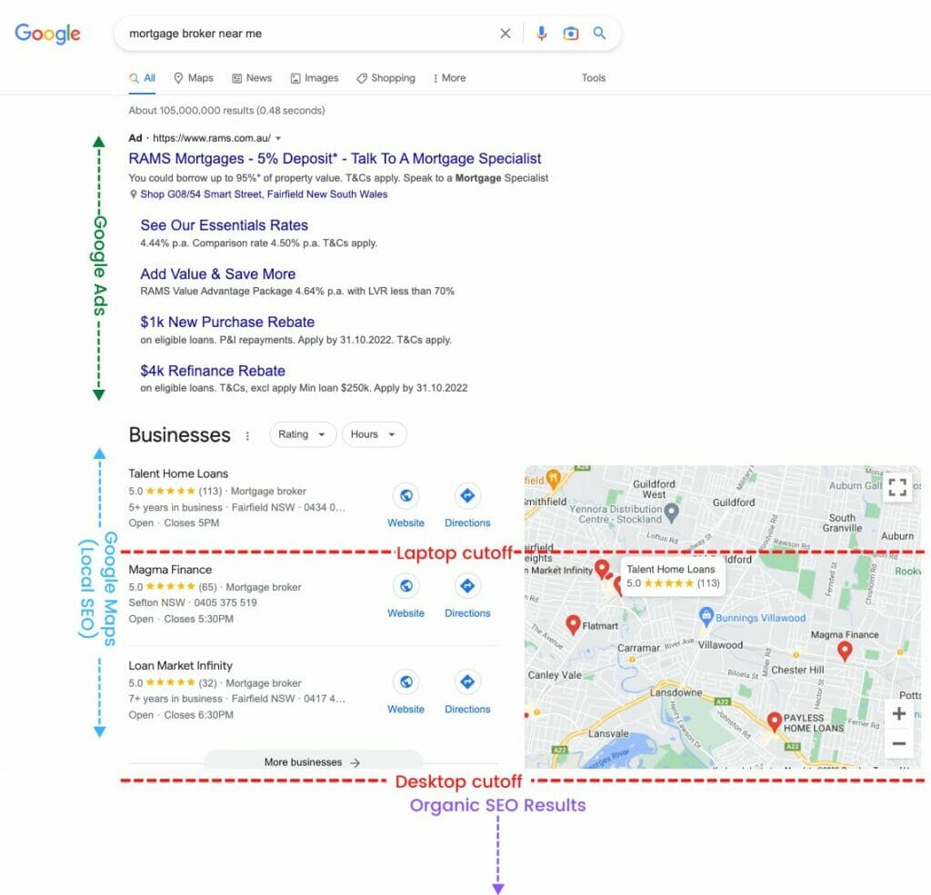Screen dimensions: 931x895
Task: Open $1k New Purchase Rebate link
Action: [227, 323]
